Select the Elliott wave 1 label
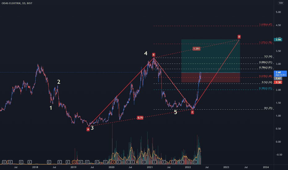This screenshot has width=288, height=170. pyautogui.click(x=51, y=108)
